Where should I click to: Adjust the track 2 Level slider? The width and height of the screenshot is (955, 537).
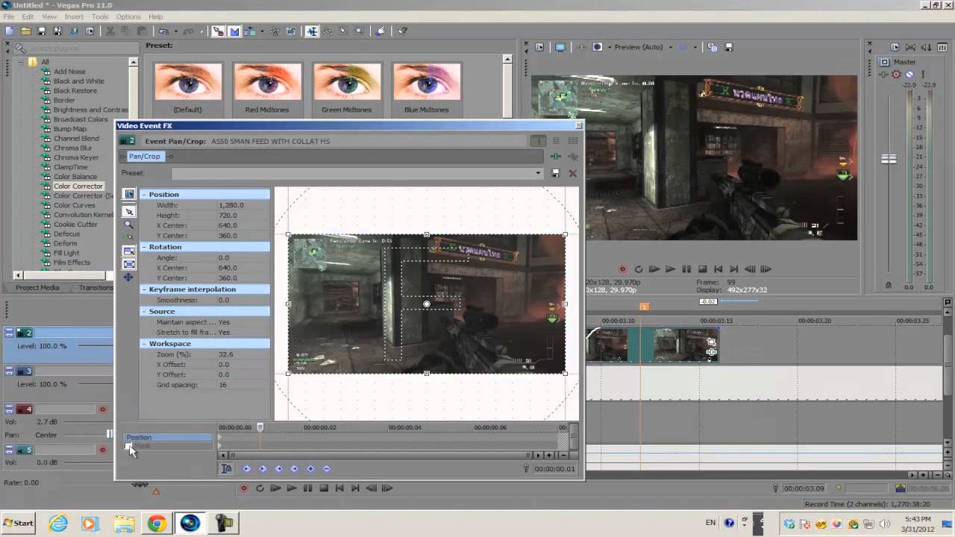[x=95, y=346]
